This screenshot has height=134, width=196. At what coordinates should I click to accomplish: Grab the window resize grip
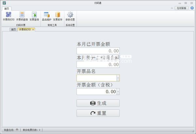pos(193,131)
